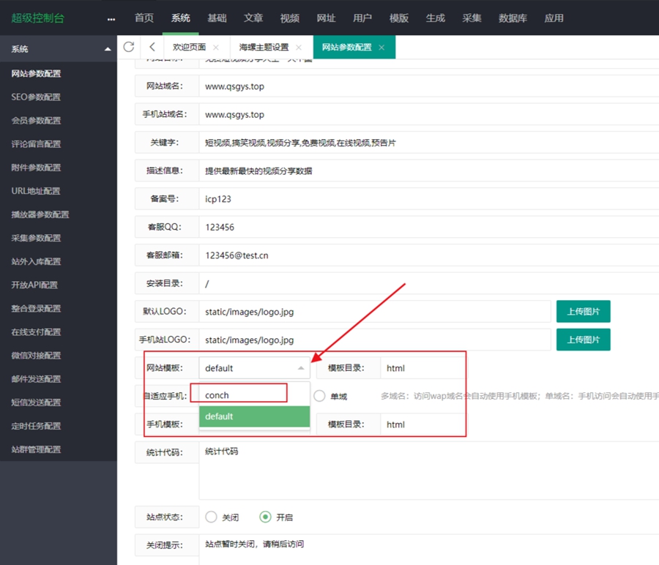
Task: Close the 欢迎页面 tab
Action: click(216, 48)
